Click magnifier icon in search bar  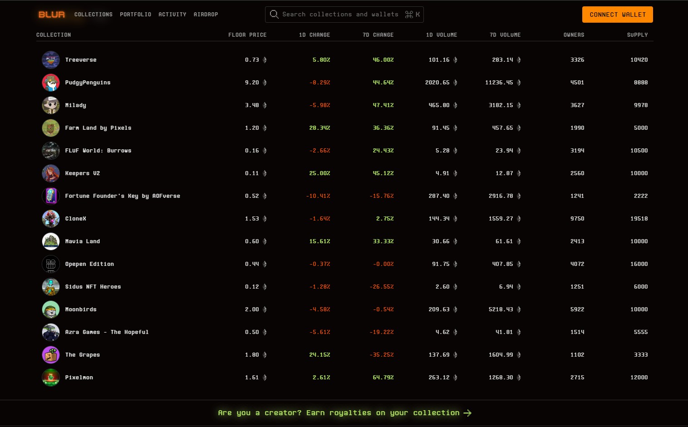(274, 15)
